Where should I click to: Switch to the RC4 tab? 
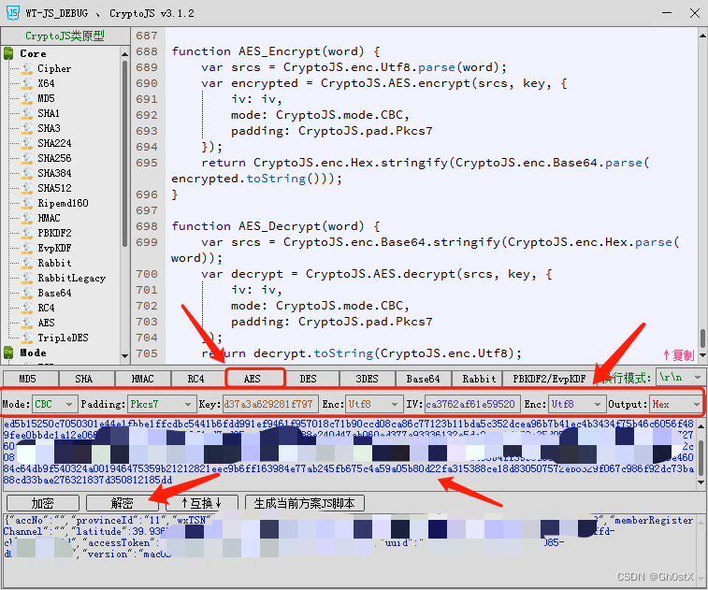pos(198,379)
